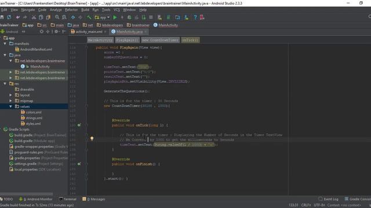Screen dimensions: 371x208
Task: Collapse the net.lebdevelopers.braintrainer package arrow
Action: pyautogui.click(x=10, y=61)
